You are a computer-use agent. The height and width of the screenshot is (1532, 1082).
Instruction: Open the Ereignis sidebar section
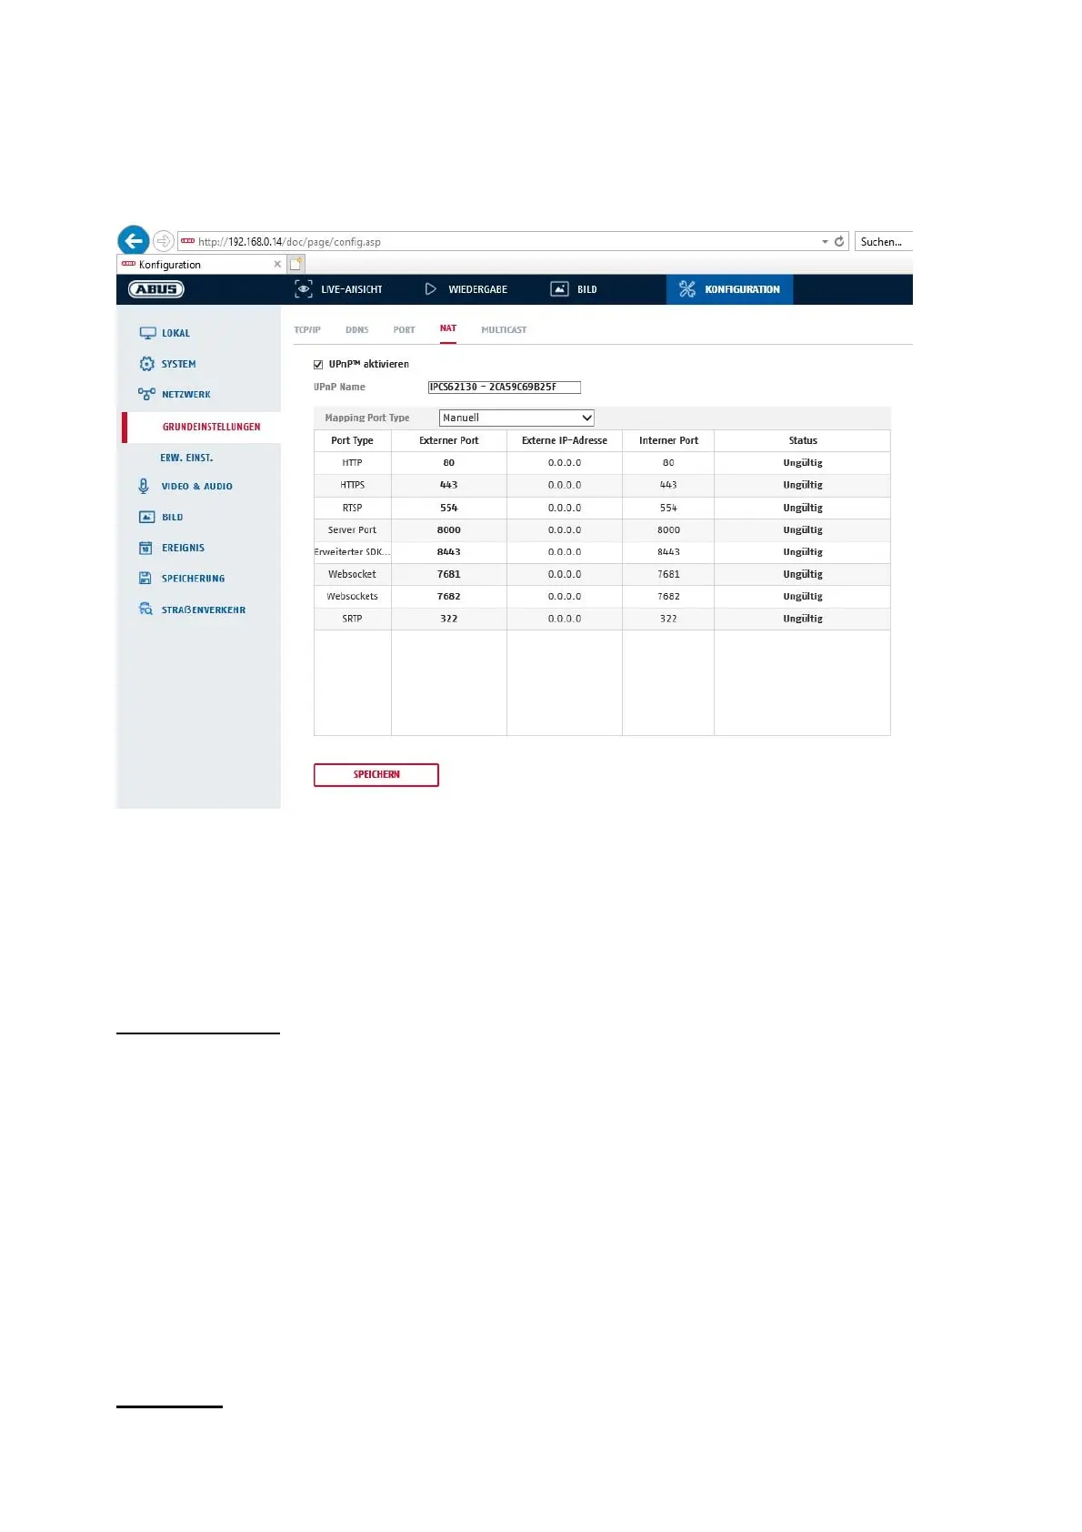click(x=183, y=548)
